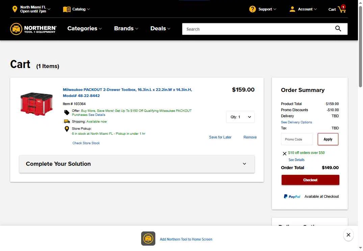Viewport: 363px width, 251px height.
Task: Click the Account person icon
Action: pyautogui.click(x=292, y=9)
